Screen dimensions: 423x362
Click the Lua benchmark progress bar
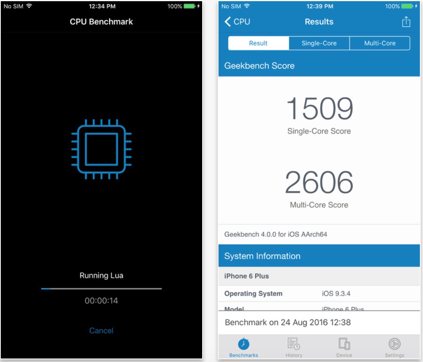click(x=101, y=289)
